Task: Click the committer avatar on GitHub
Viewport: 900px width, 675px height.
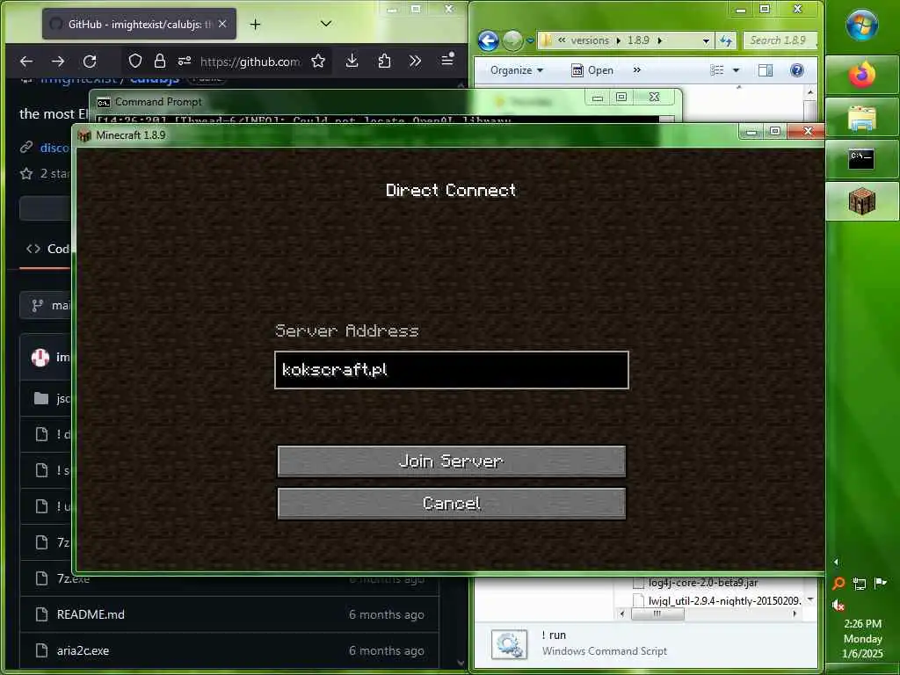Action: point(40,357)
